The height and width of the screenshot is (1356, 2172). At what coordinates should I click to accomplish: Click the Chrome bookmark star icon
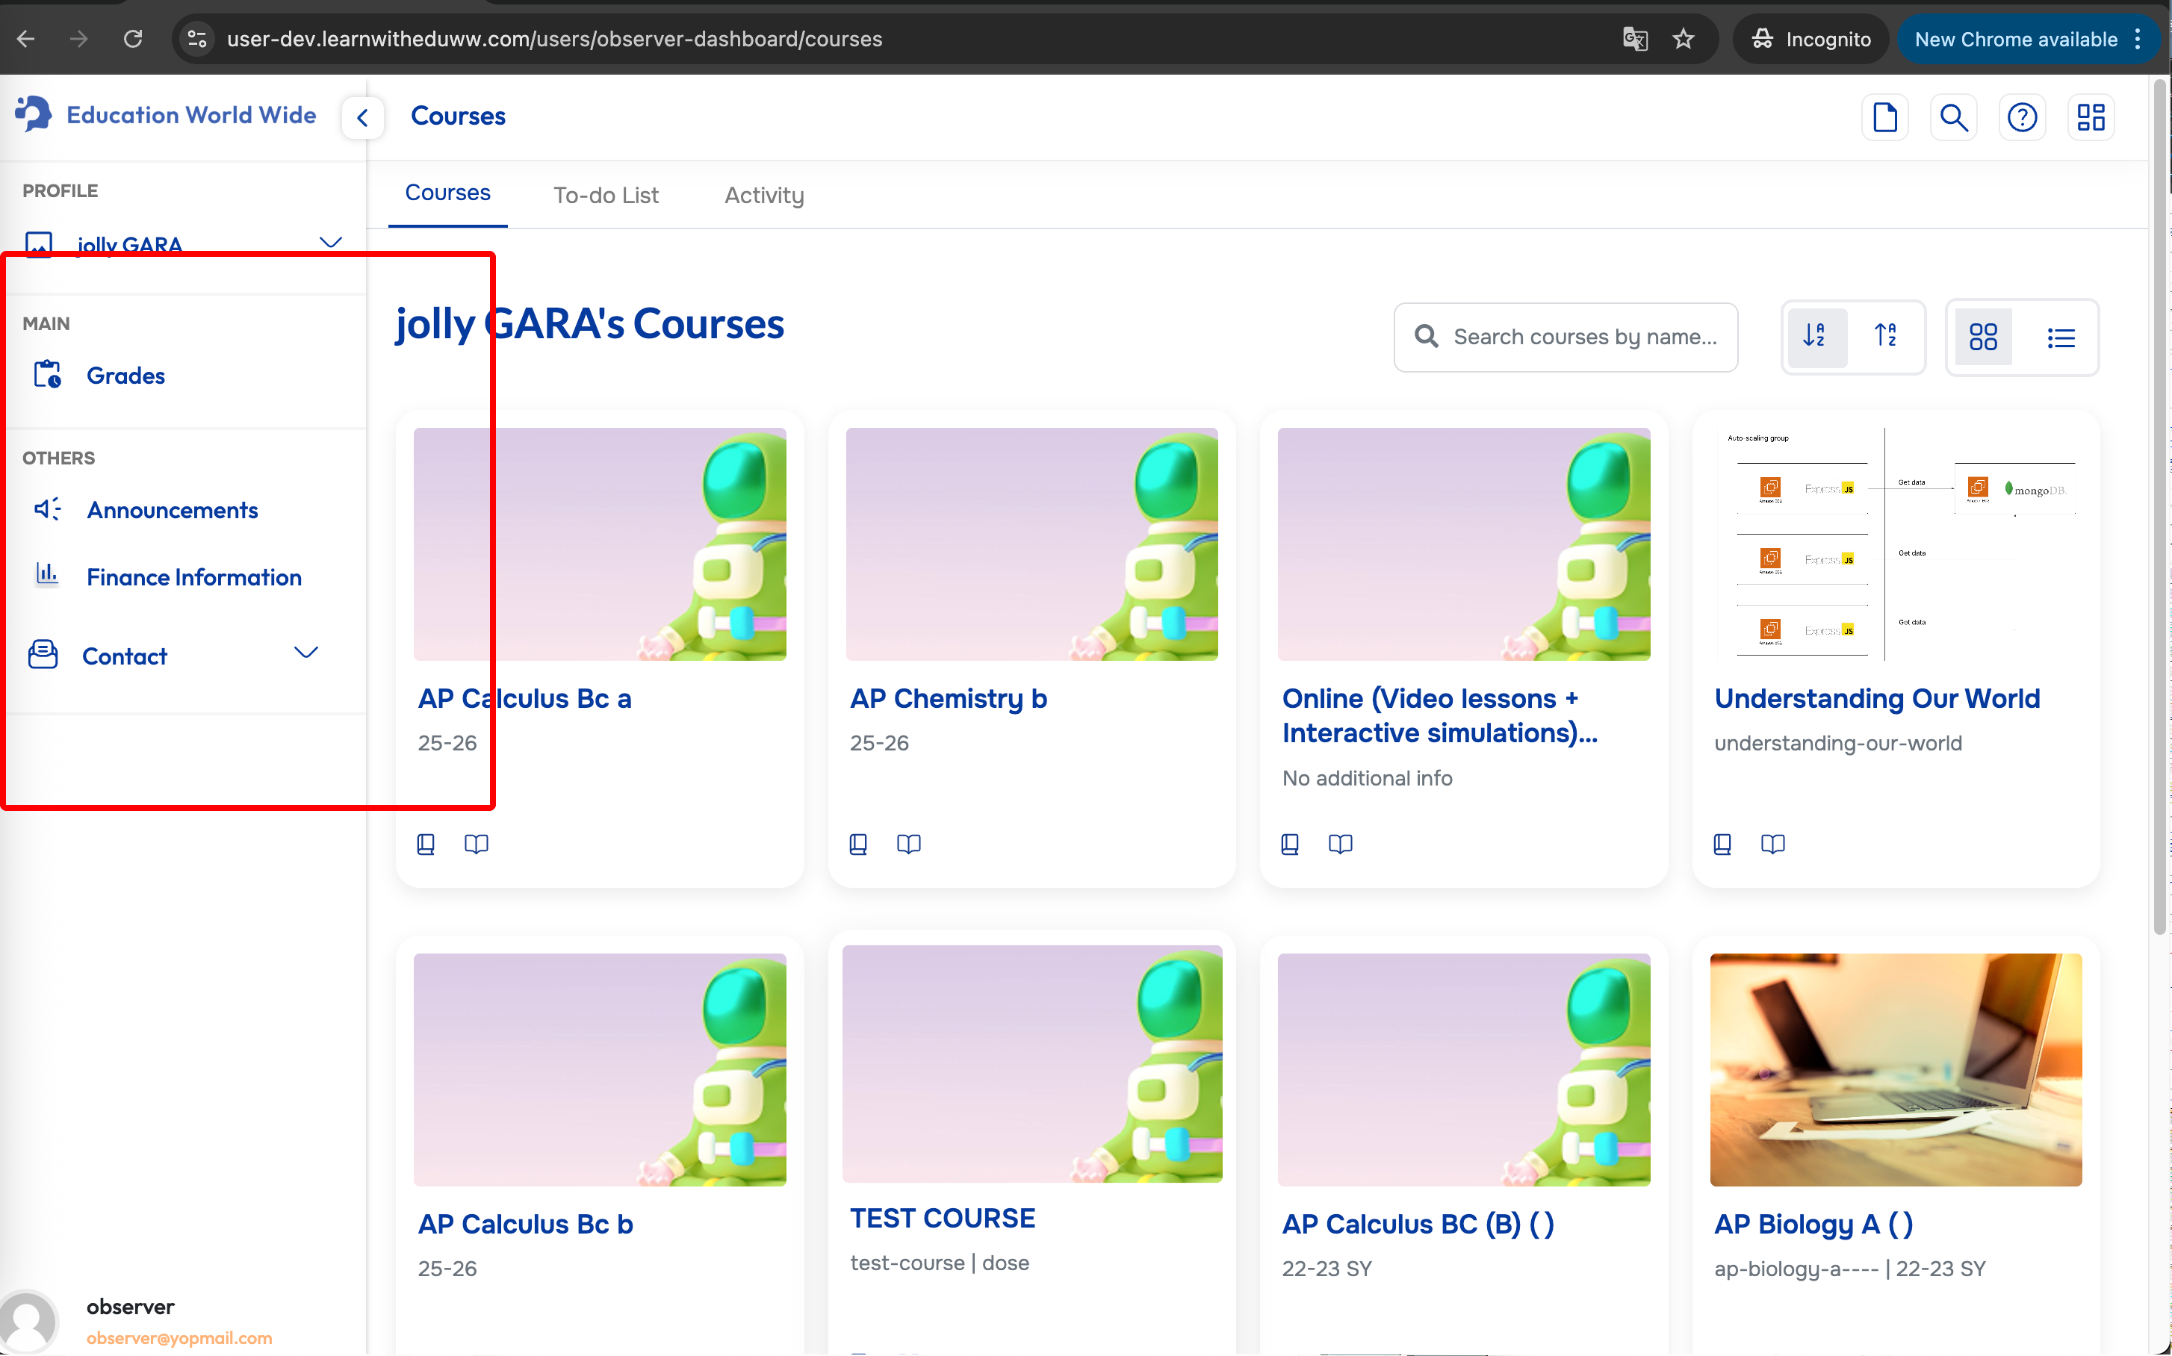pos(1683,39)
